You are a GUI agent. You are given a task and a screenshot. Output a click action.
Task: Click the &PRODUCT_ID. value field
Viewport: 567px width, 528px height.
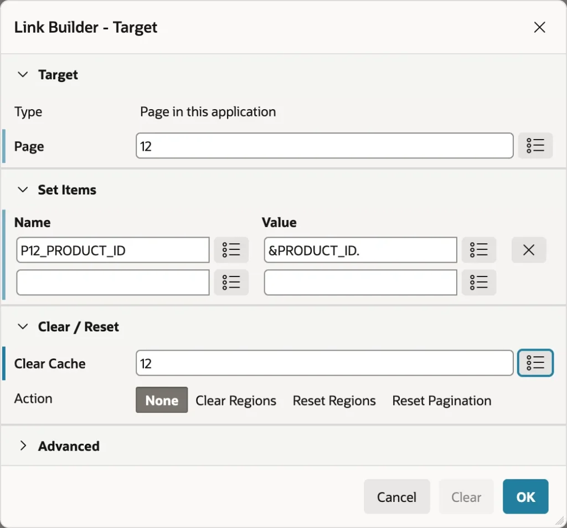pyautogui.click(x=360, y=250)
